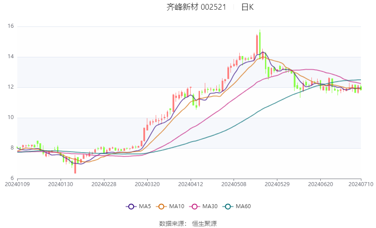376x228 pixels.
Task: Click the MA5 legend text label
Action: pyautogui.click(x=145, y=206)
